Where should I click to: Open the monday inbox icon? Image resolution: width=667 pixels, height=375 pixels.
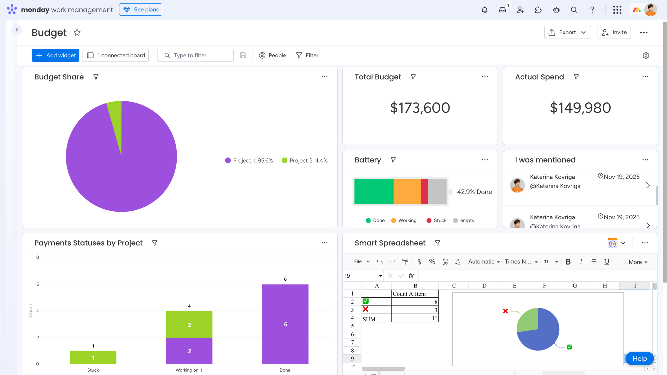pos(502,10)
